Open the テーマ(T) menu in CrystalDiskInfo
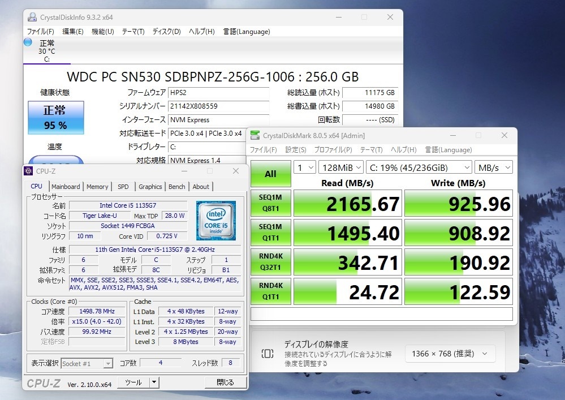The width and height of the screenshot is (565, 400). pos(133,31)
